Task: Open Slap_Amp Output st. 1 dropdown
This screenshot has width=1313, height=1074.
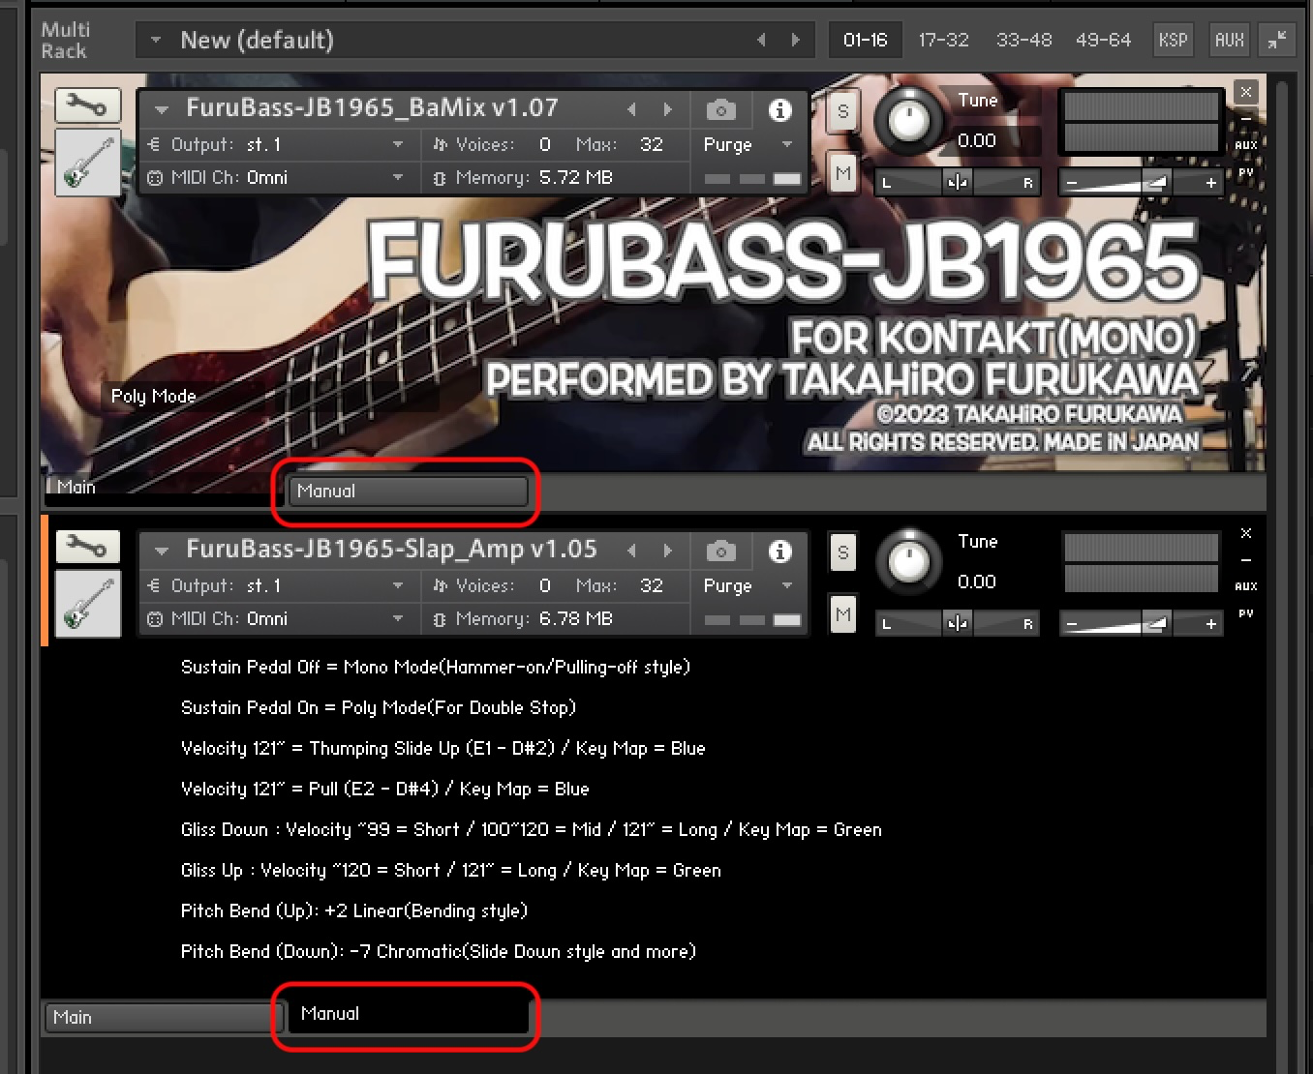Action: coord(398,585)
